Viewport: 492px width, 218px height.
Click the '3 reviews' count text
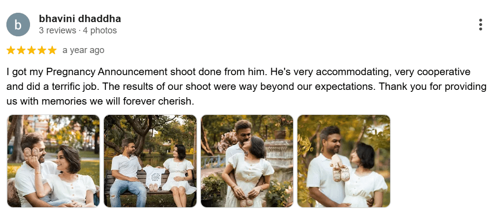(x=58, y=30)
